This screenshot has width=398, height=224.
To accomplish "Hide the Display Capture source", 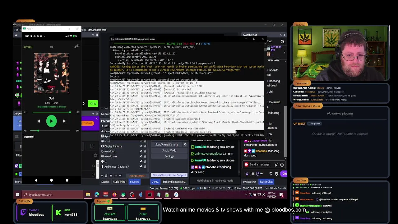I will 141,146.
